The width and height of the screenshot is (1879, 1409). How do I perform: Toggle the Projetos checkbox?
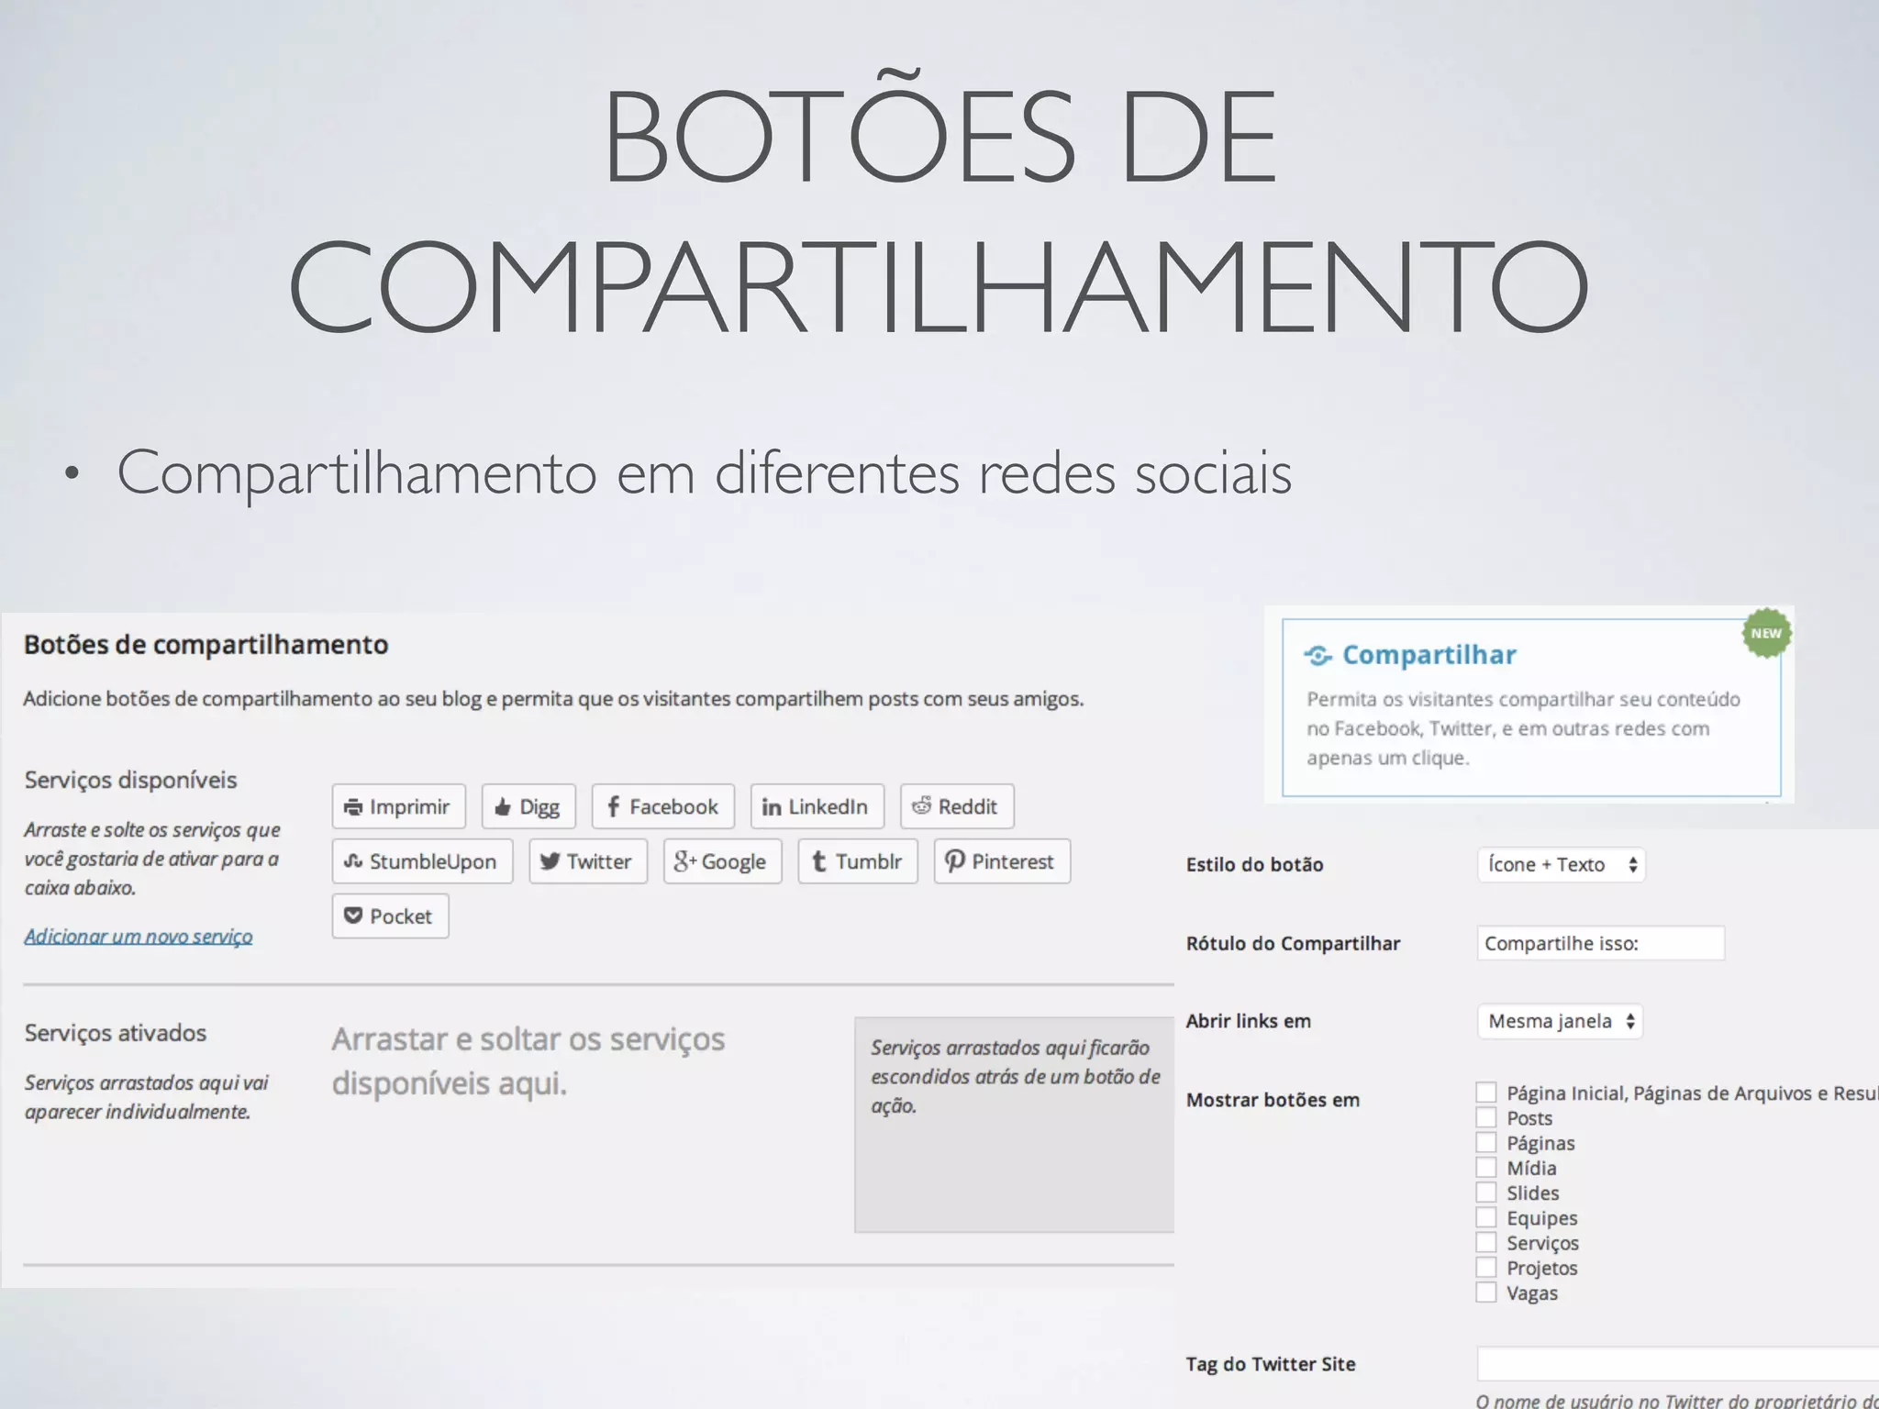pos(1486,1268)
